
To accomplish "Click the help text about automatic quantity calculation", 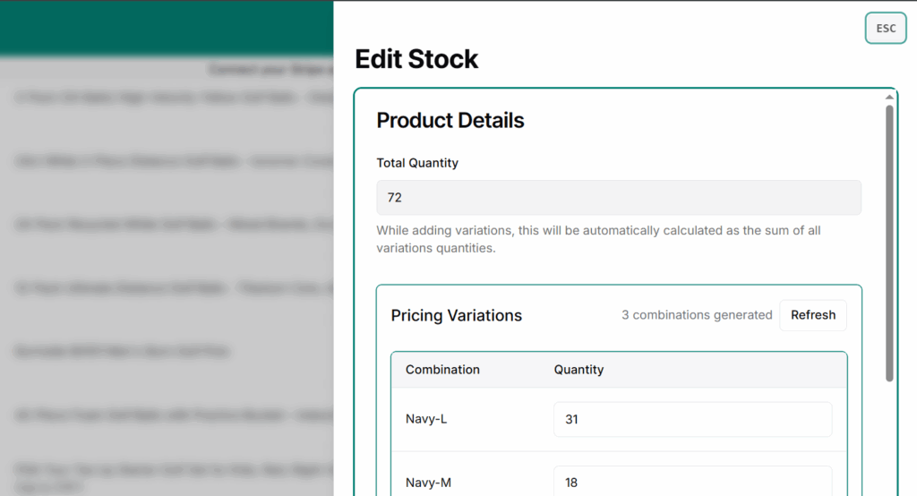I will 598,239.
